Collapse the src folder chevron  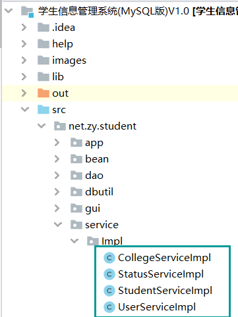coord(25,109)
